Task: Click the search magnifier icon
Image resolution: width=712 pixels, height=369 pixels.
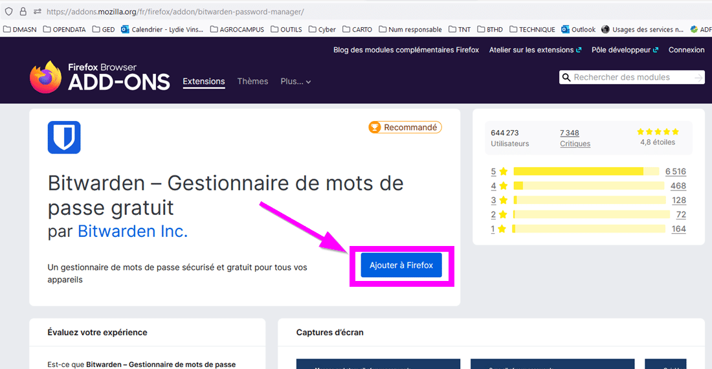Action: (566, 77)
